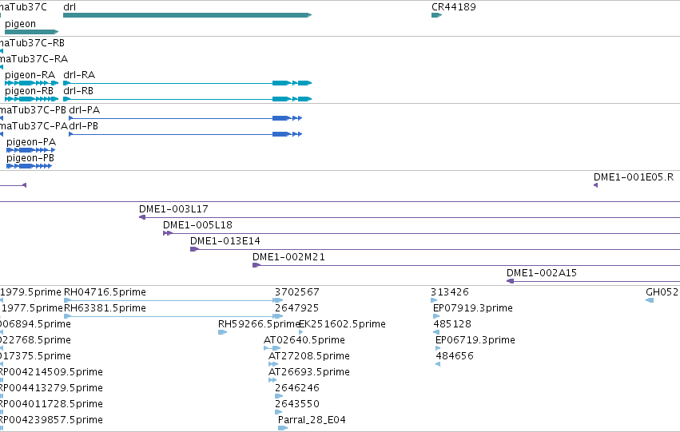
Task: Click the CR44189 gene arrow glyph
Action: 437,15
